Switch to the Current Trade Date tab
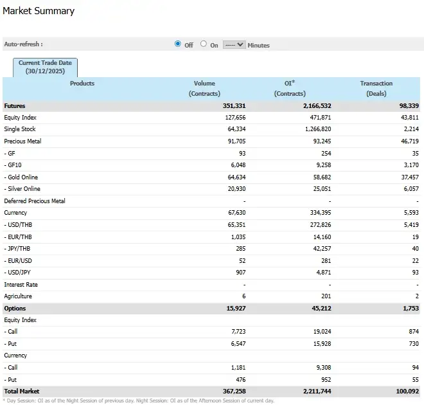Image resolution: width=424 pixels, height=405 pixels. pyautogui.click(x=45, y=67)
